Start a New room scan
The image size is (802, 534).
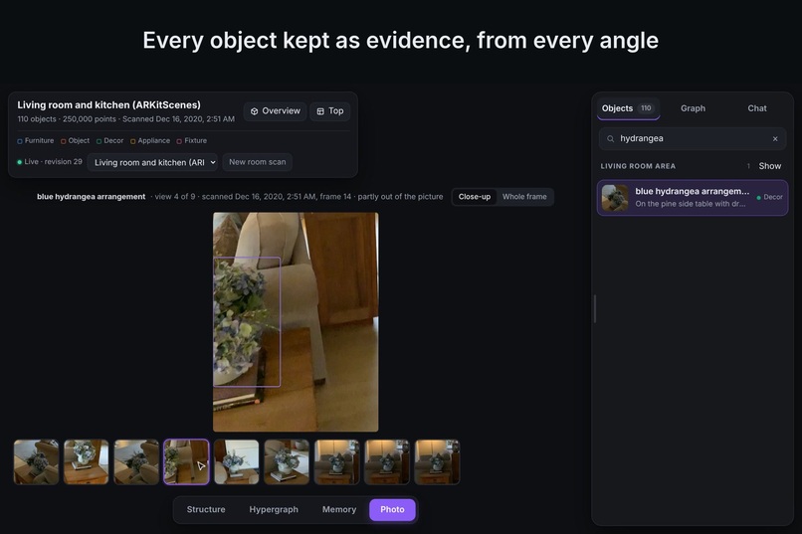pos(258,162)
